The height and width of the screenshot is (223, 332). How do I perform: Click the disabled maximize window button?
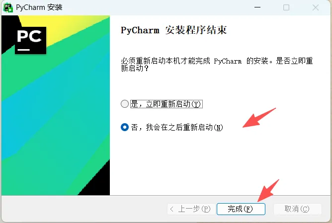pos(286,7)
